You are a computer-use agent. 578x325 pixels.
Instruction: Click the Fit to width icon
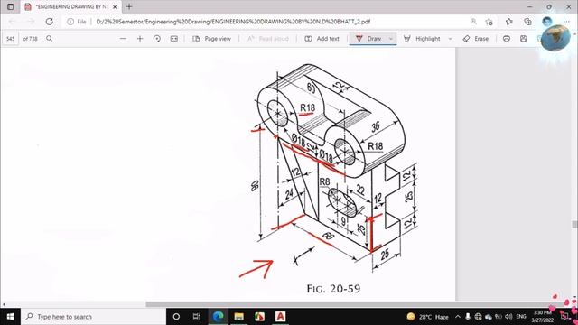tap(174, 38)
